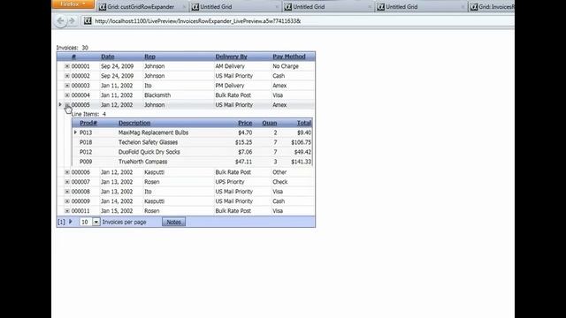Sort invoices by Delivery By column
Viewport: 566px width, 318px height.
232,57
